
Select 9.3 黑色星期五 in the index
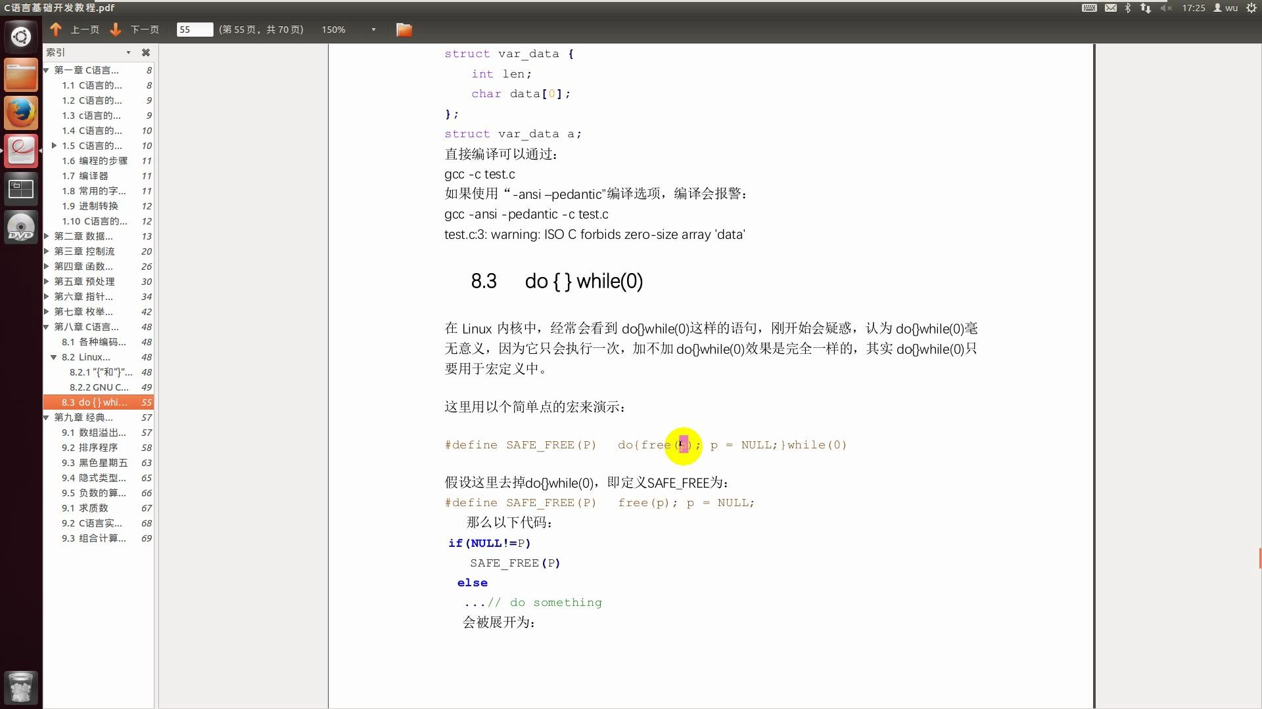point(94,463)
